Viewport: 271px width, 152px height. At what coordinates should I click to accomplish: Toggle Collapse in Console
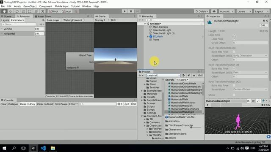point(13,104)
